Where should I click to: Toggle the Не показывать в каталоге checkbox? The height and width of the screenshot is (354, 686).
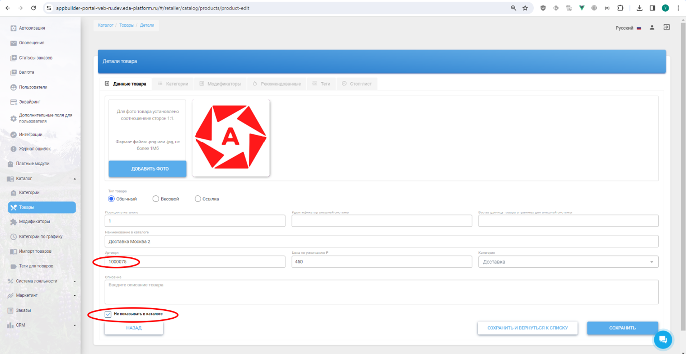click(108, 314)
